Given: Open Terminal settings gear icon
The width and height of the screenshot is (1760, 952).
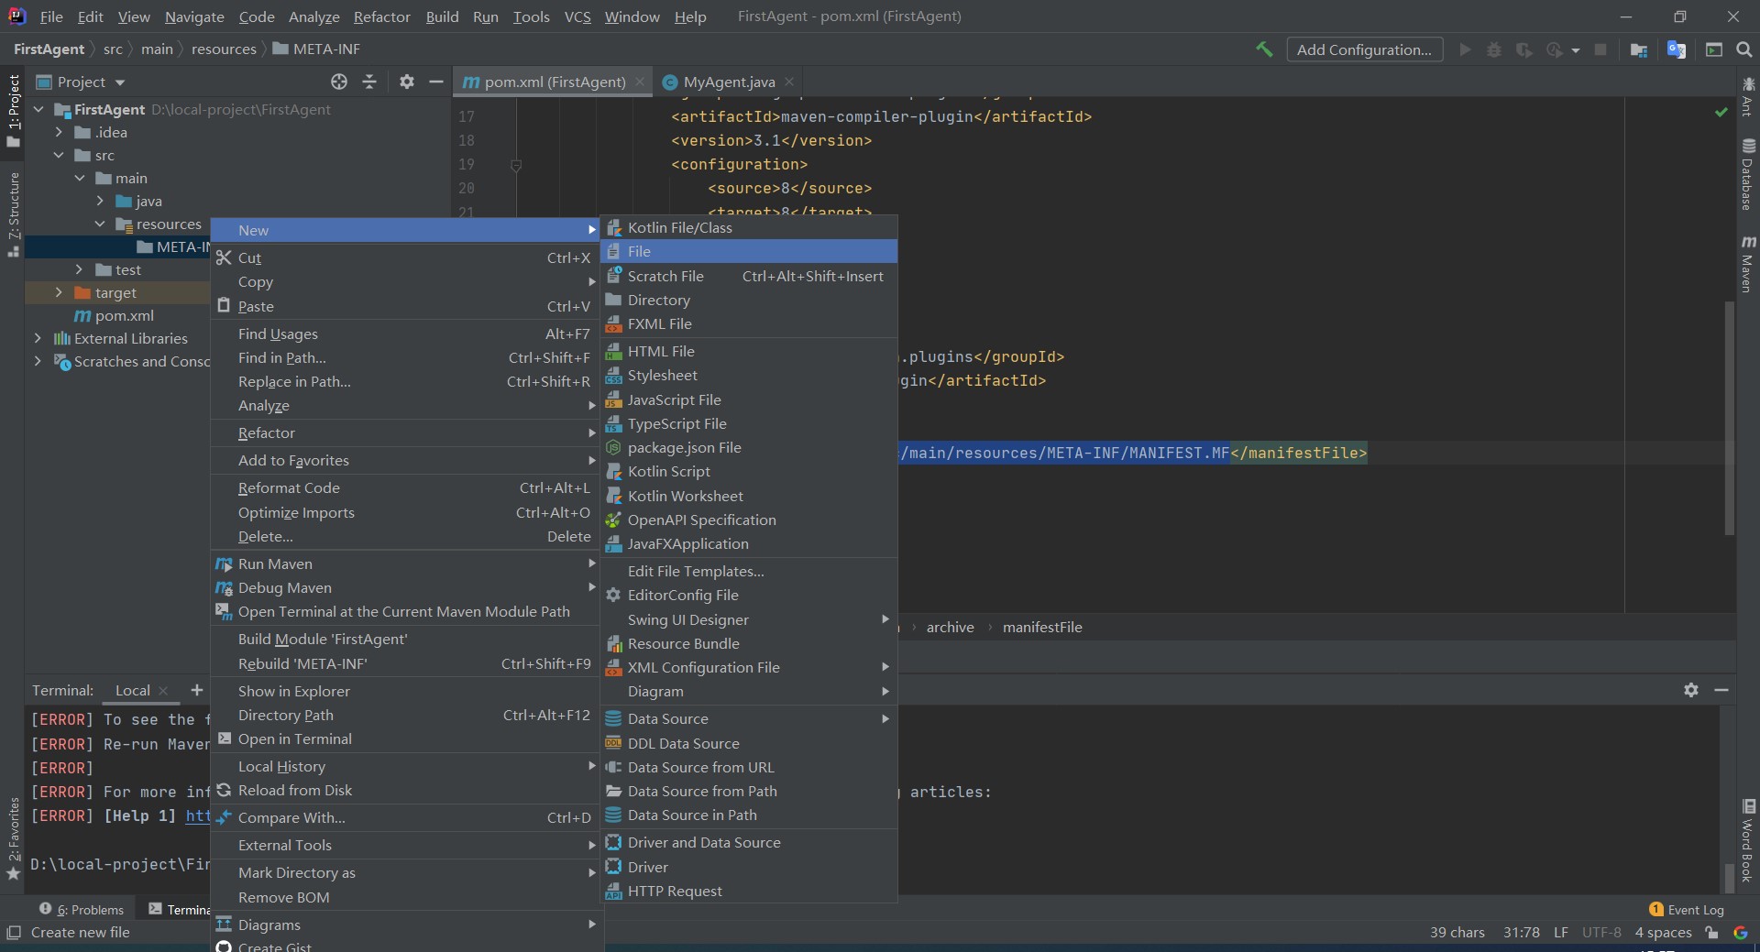Looking at the screenshot, I should pos(1691,690).
